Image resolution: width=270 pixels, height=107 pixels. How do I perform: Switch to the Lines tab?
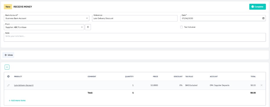(x=8, y=55)
